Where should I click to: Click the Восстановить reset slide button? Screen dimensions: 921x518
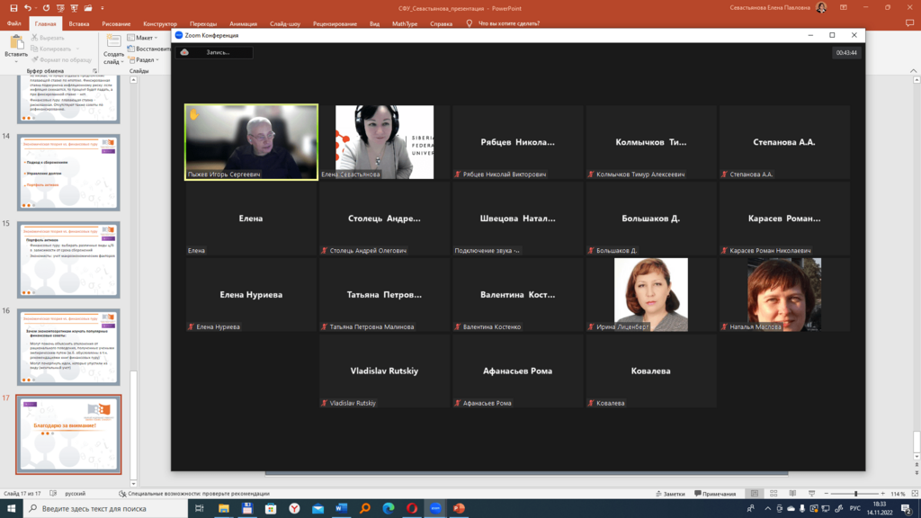149,49
